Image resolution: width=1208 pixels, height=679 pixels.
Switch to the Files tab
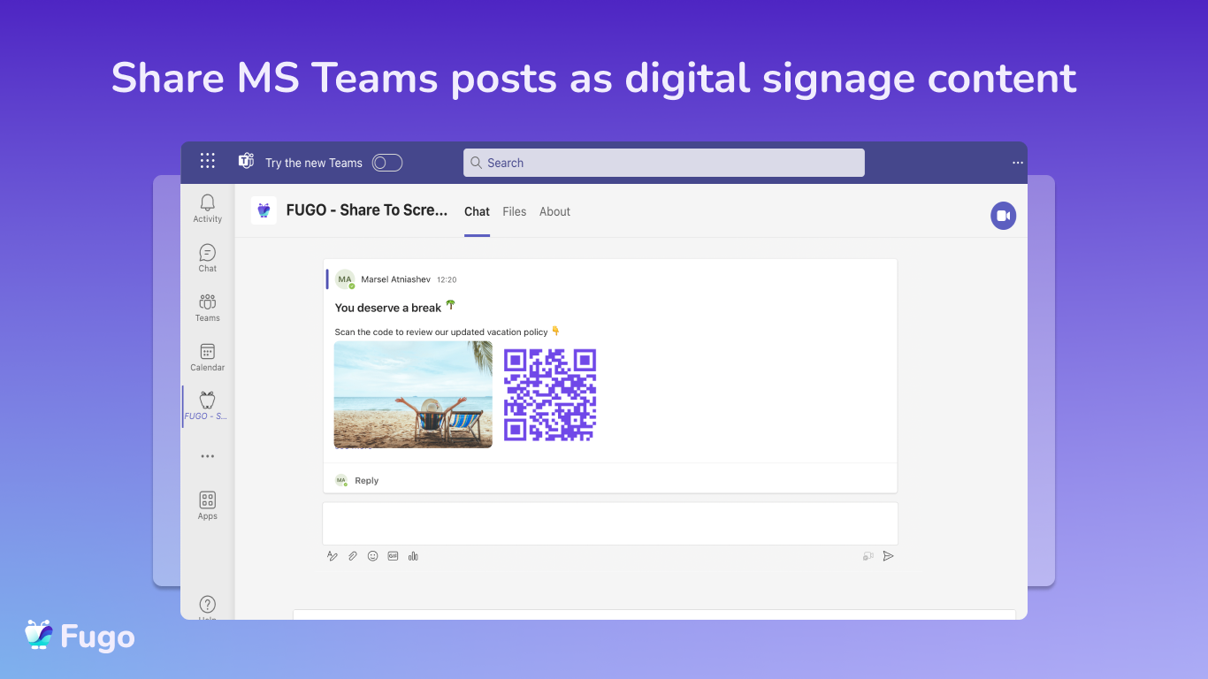point(515,212)
